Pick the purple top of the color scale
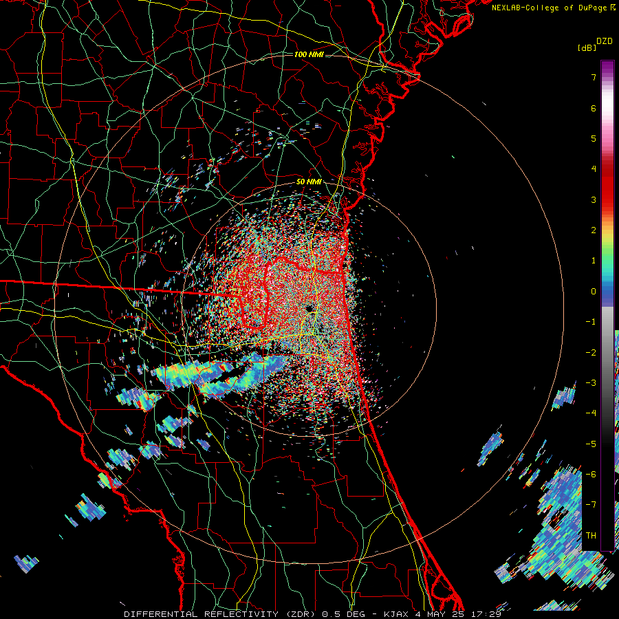The image size is (619, 619). click(607, 67)
